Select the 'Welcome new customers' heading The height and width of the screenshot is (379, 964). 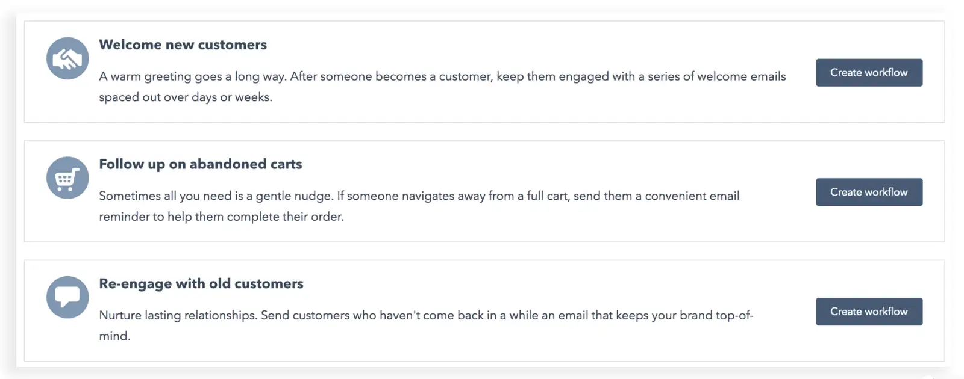[183, 45]
